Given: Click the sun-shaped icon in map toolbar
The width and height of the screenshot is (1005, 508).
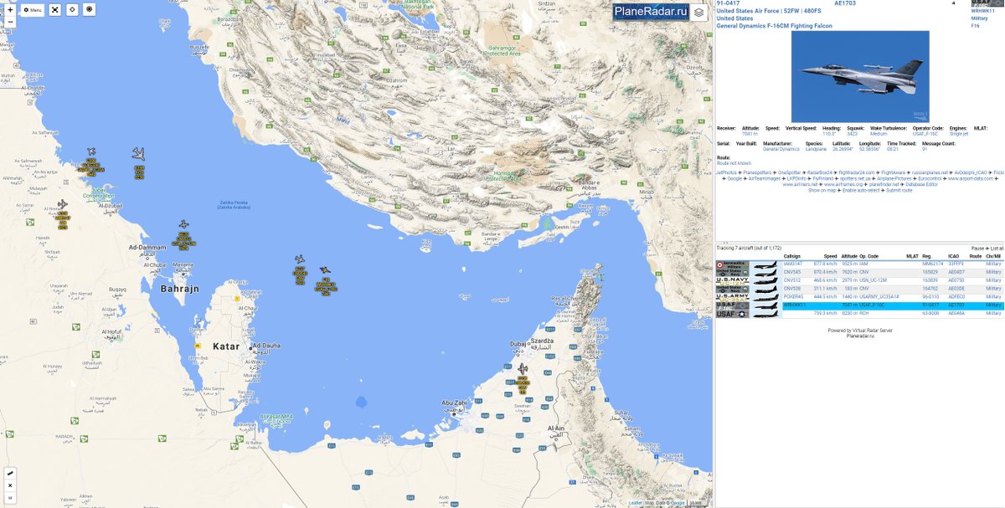Looking at the screenshot, I should pyautogui.click(x=90, y=10).
